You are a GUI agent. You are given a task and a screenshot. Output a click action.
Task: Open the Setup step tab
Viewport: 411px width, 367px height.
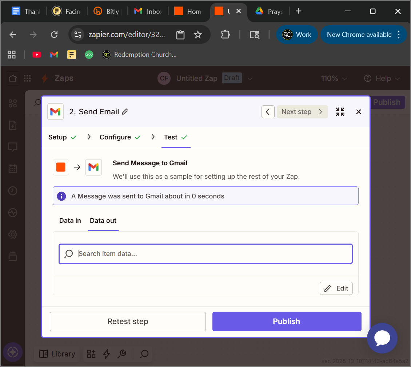click(57, 137)
